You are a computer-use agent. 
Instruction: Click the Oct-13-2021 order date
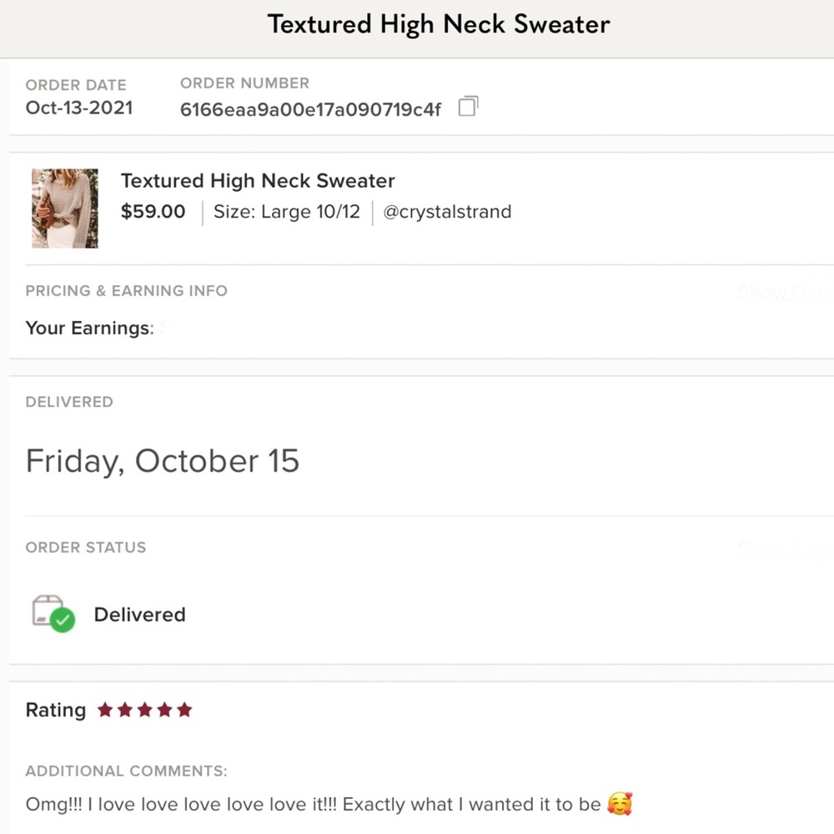[x=79, y=108]
